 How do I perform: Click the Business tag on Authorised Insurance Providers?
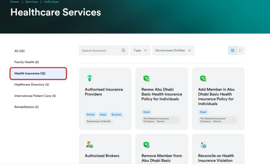pos(116,115)
